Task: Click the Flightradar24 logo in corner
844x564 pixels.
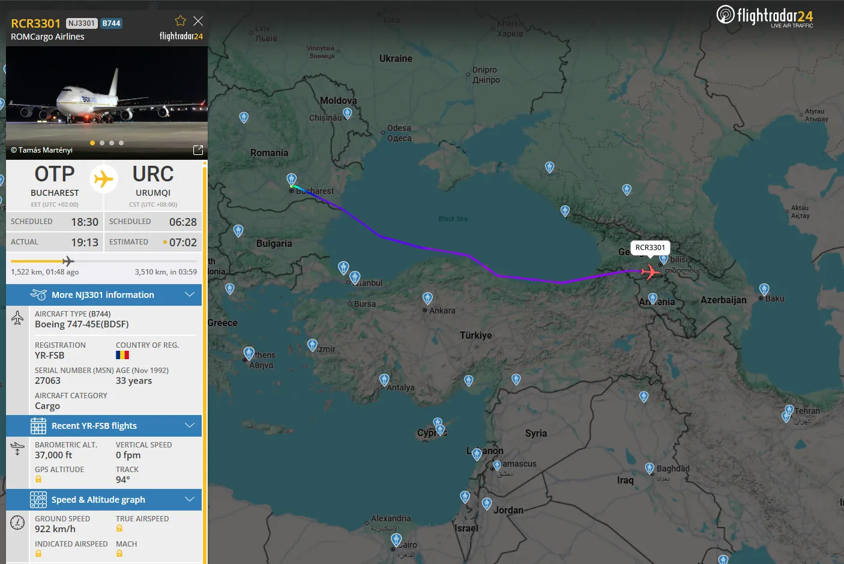Action: (x=765, y=16)
